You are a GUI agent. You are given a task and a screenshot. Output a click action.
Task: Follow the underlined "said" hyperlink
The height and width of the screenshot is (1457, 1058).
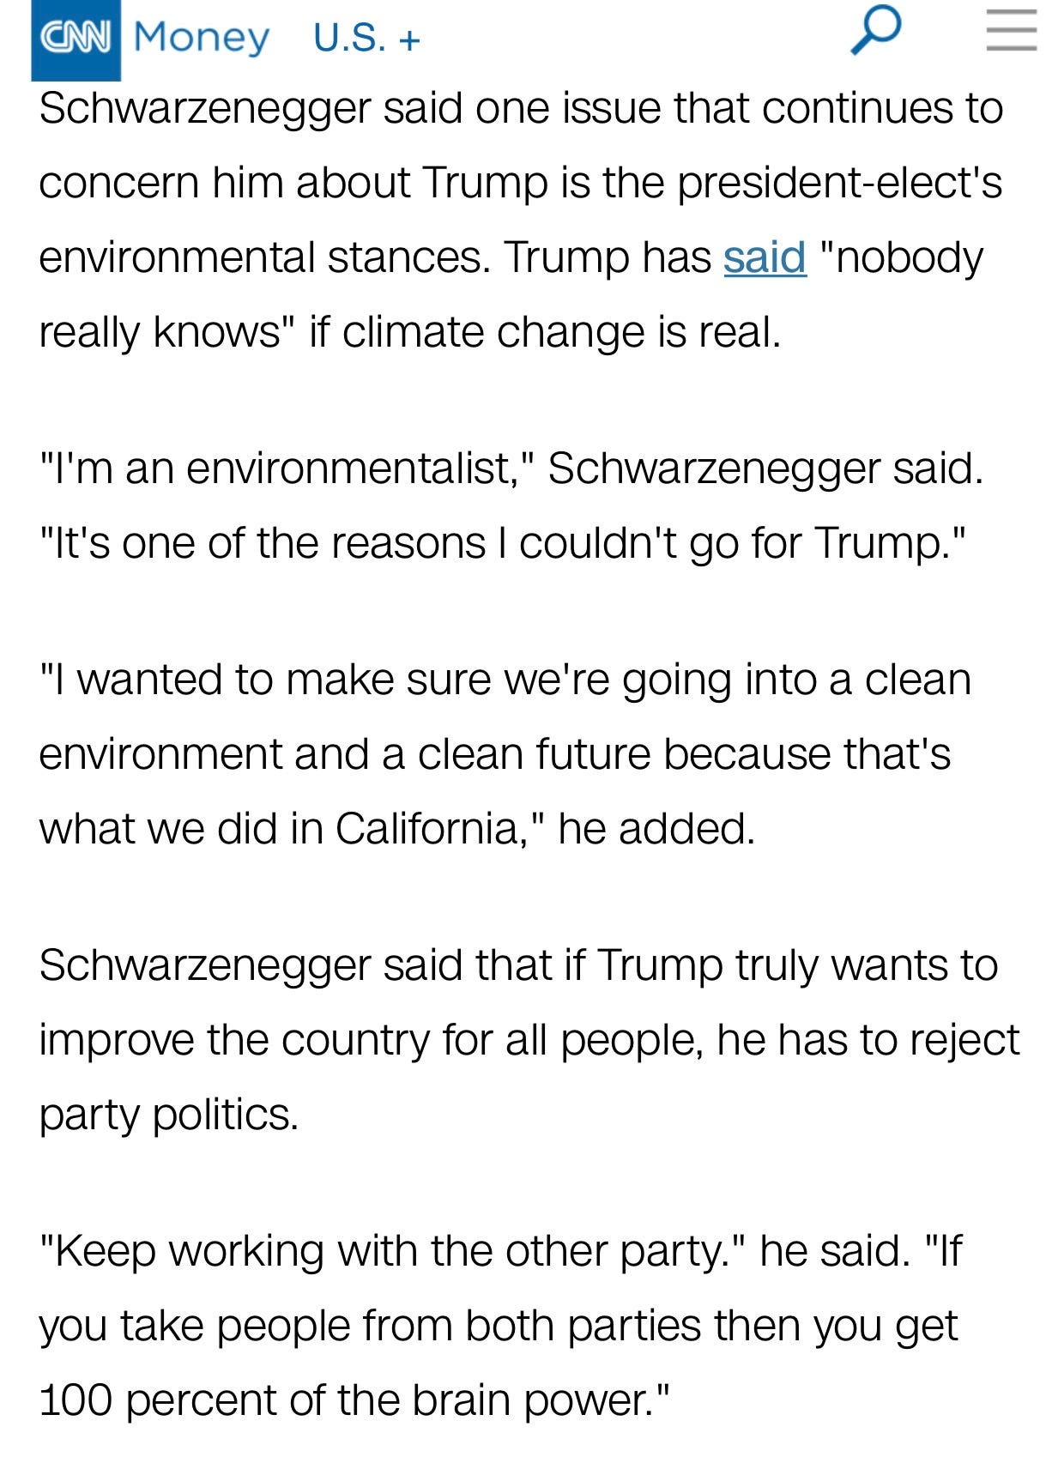(x=765, y=257)
